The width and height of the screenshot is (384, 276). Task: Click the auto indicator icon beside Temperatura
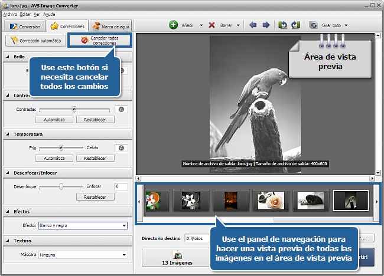121,148
